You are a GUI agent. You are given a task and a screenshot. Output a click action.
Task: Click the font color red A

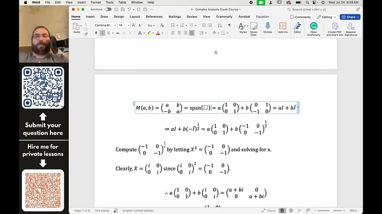pyautogui.click(x=158, y=33)
